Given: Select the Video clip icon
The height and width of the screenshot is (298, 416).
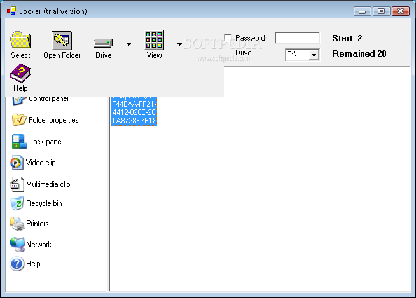Looking at the screenshot, I should pyautogui.click(x=17, y=163).
